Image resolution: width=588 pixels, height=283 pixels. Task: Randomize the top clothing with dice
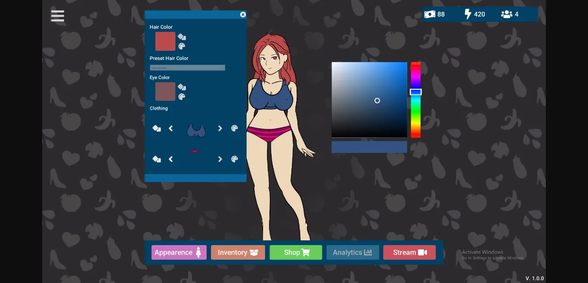pos(157,128)
